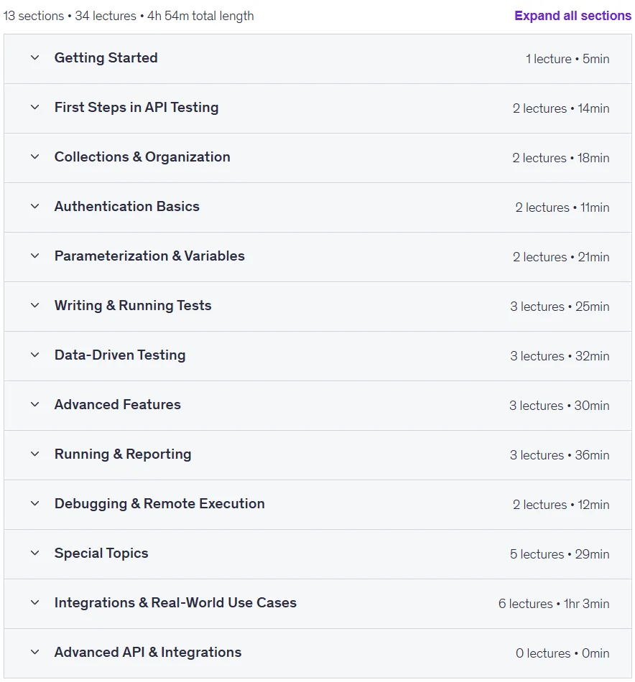Click the Special Topics heading text
The height and width of the screenshot is (682, 635).
[101, 553]
